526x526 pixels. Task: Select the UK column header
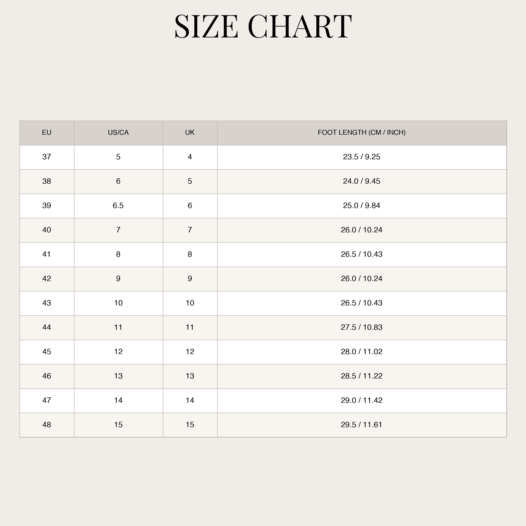(x=190, y=133)
